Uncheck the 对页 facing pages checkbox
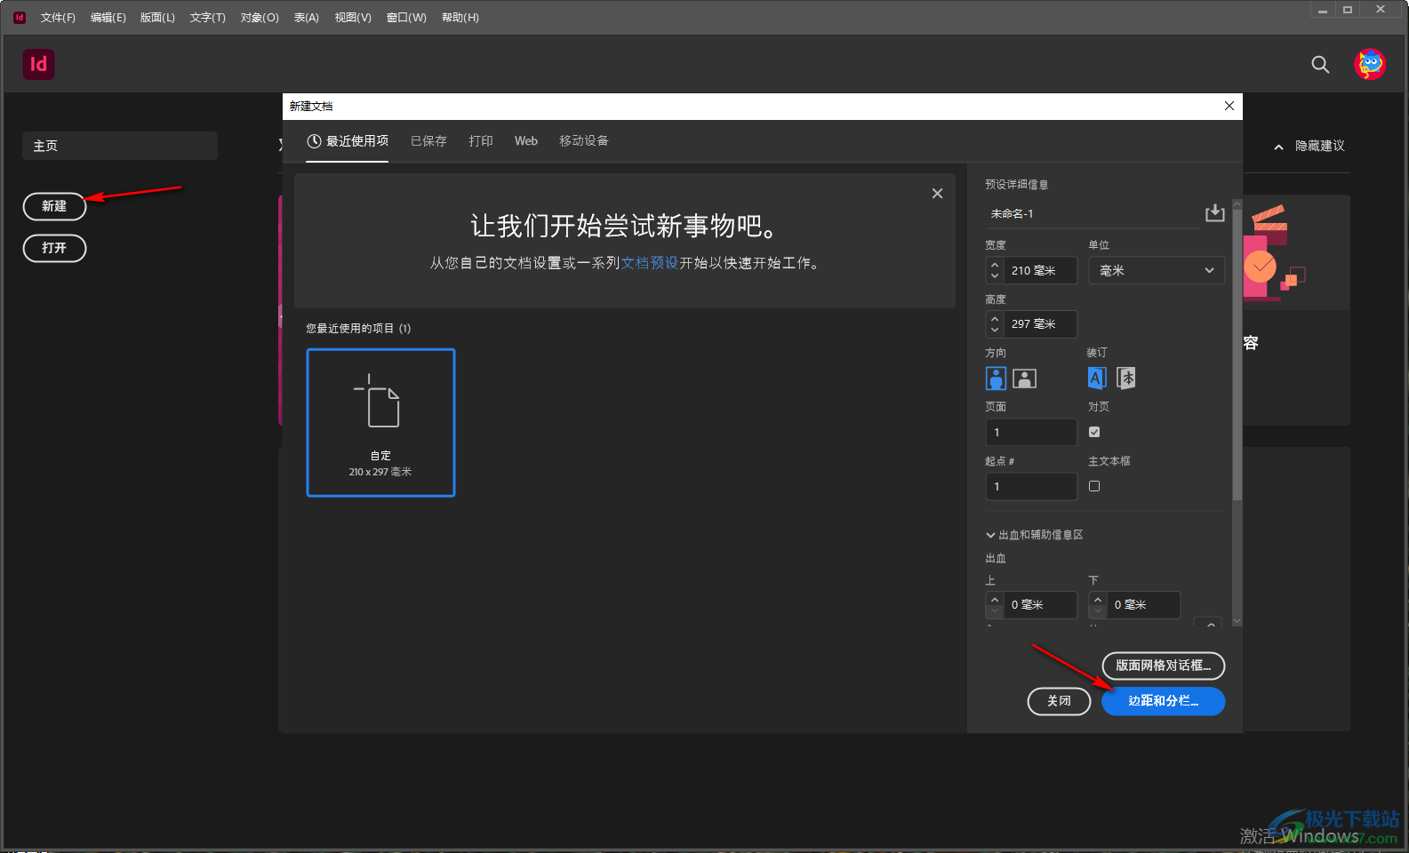 tap(1094, 432)
